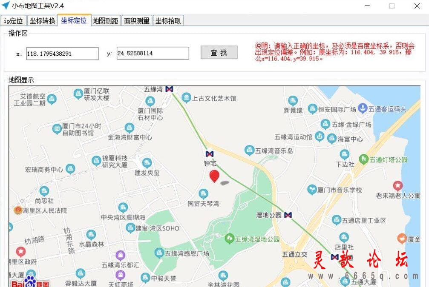Click the 湿地公园 metro station icon
Viewport: 429px width, 287px height.
point(288,215)
